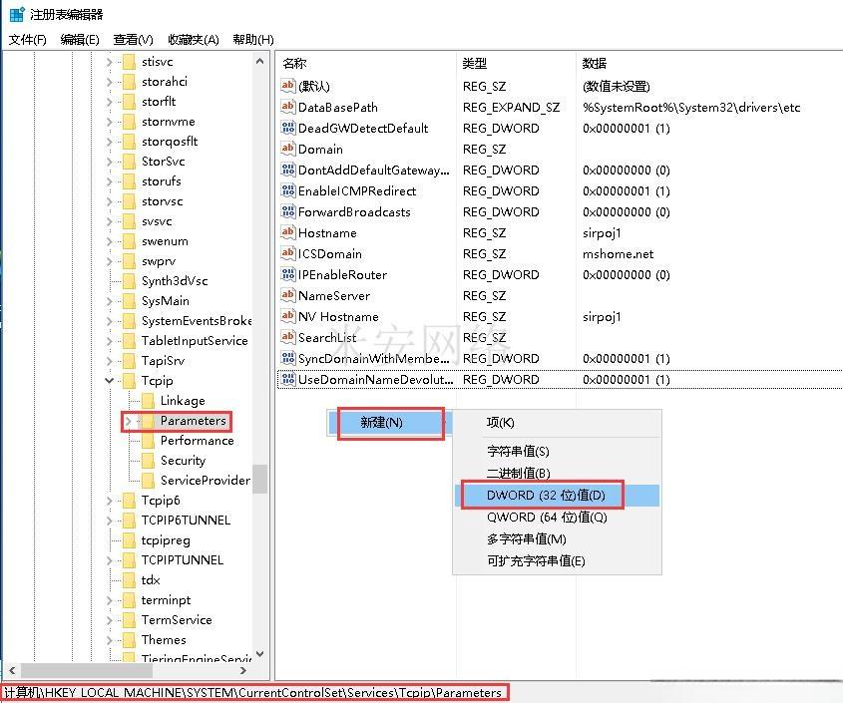This screenshot has height=703, width=843.
Task: Select 新建(N) in the context menu
Action: (389, 423)
